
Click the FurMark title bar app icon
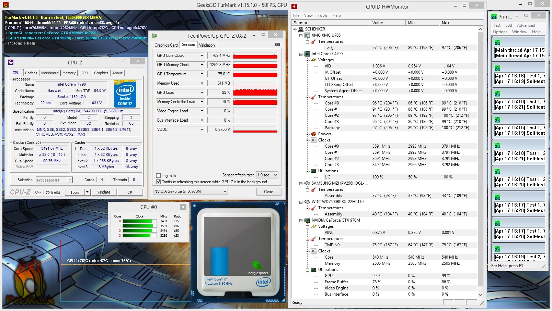click(5, 5)
